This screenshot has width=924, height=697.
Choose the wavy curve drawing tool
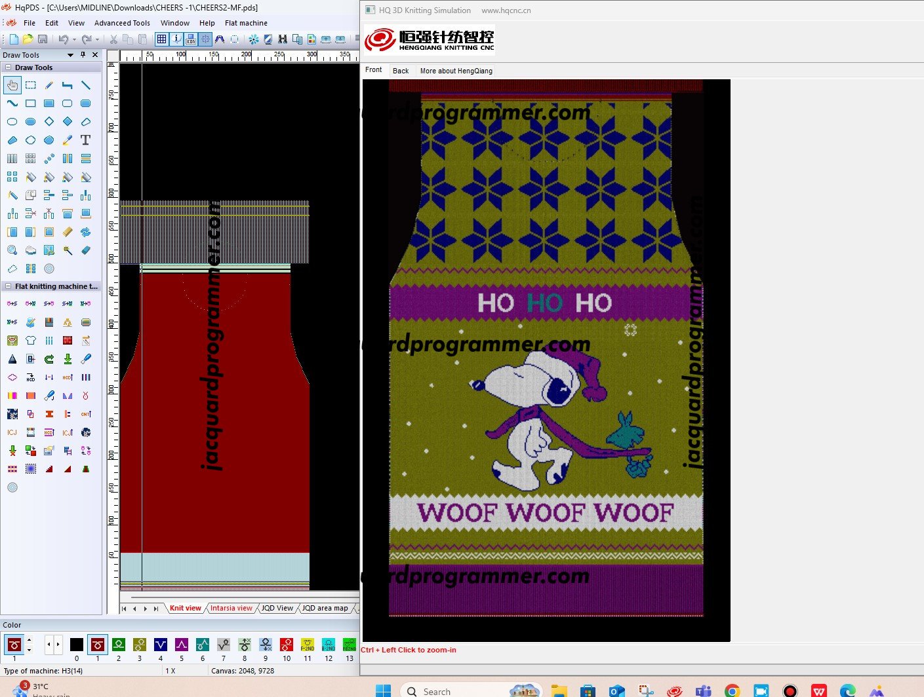pyautogui.click(x=12, y=104)
